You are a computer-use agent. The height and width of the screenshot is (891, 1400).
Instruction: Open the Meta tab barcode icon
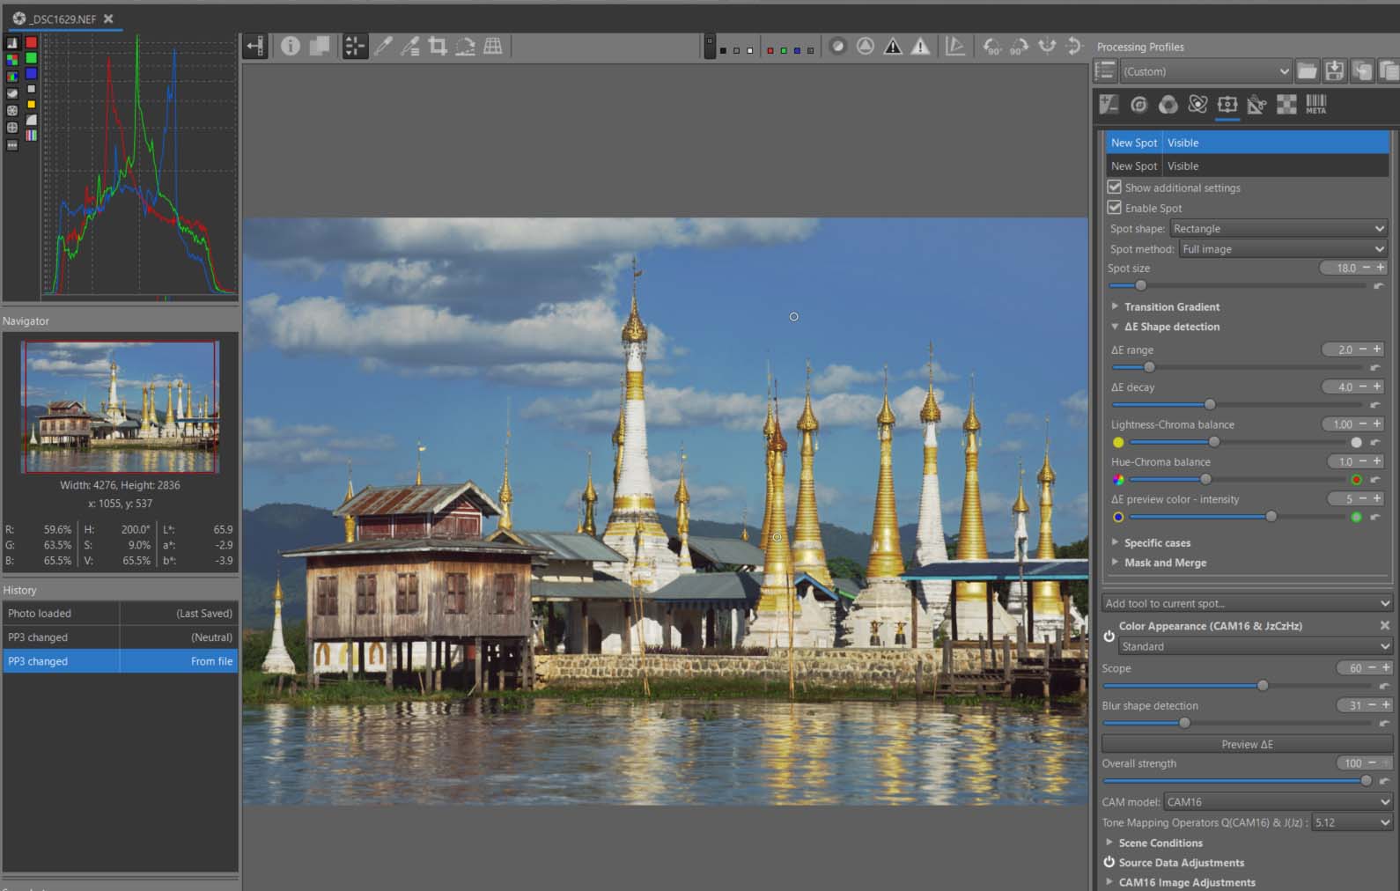tap(1315, 105)
